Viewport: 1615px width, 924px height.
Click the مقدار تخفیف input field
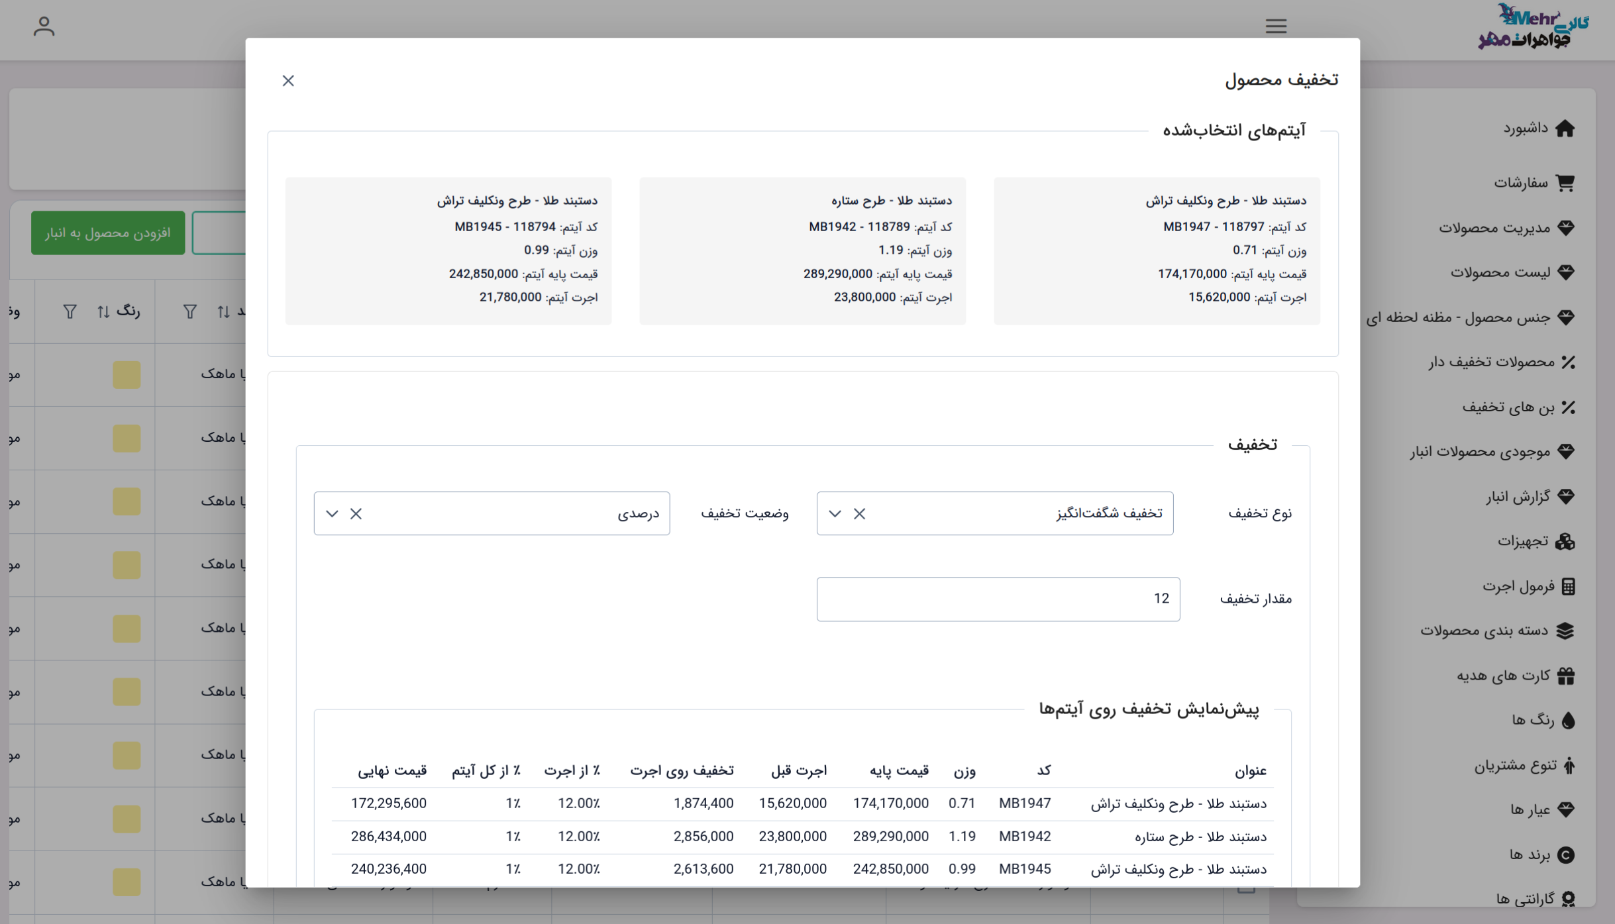click(998, 599)
